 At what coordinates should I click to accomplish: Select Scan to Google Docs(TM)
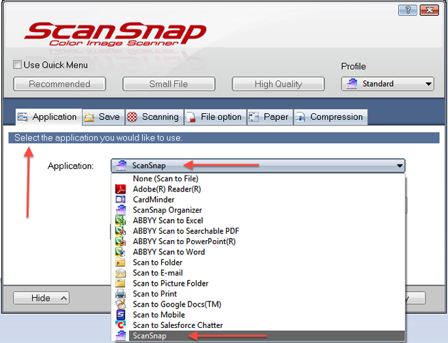click(x=258, y=304)
